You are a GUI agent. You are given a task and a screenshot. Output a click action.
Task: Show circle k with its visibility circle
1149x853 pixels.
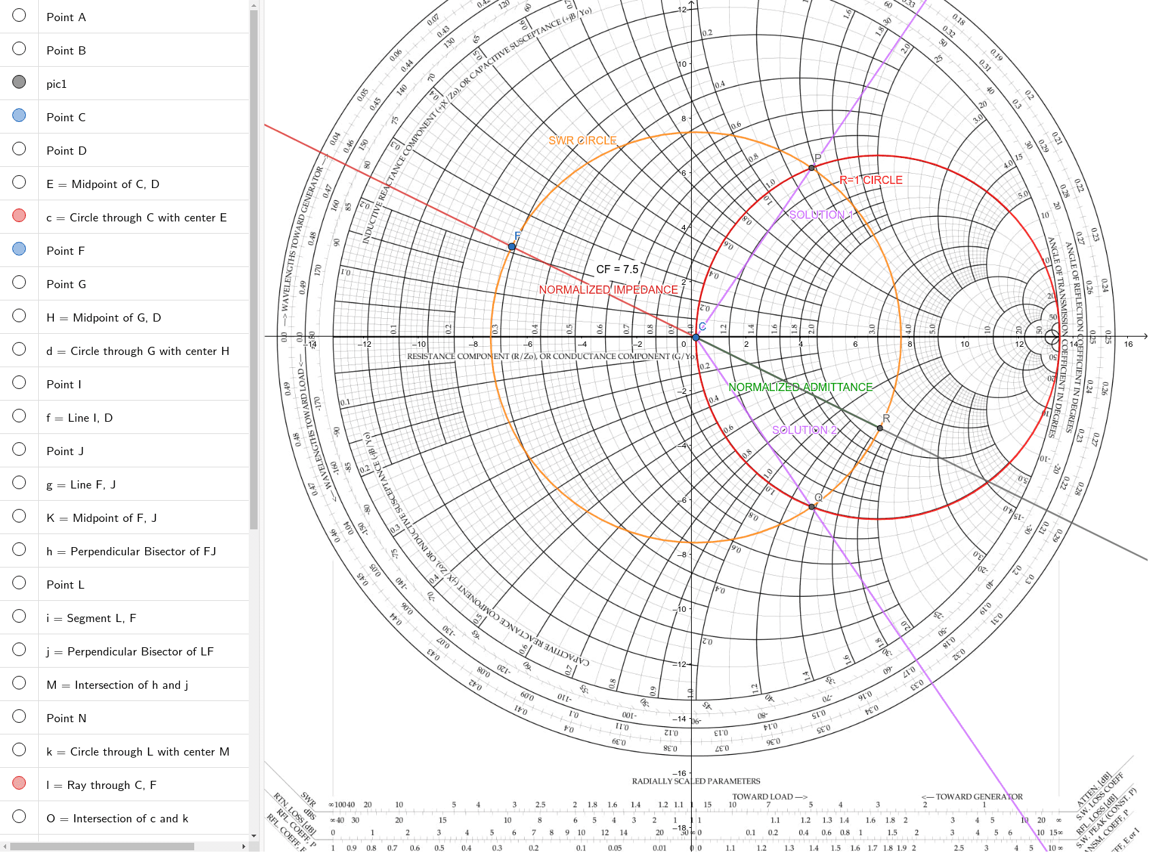pyautogui.click(x=19, y=749)
